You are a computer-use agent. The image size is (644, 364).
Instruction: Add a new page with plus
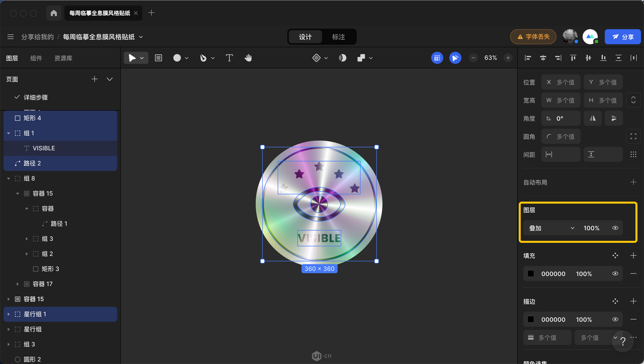tap(94, 79)
